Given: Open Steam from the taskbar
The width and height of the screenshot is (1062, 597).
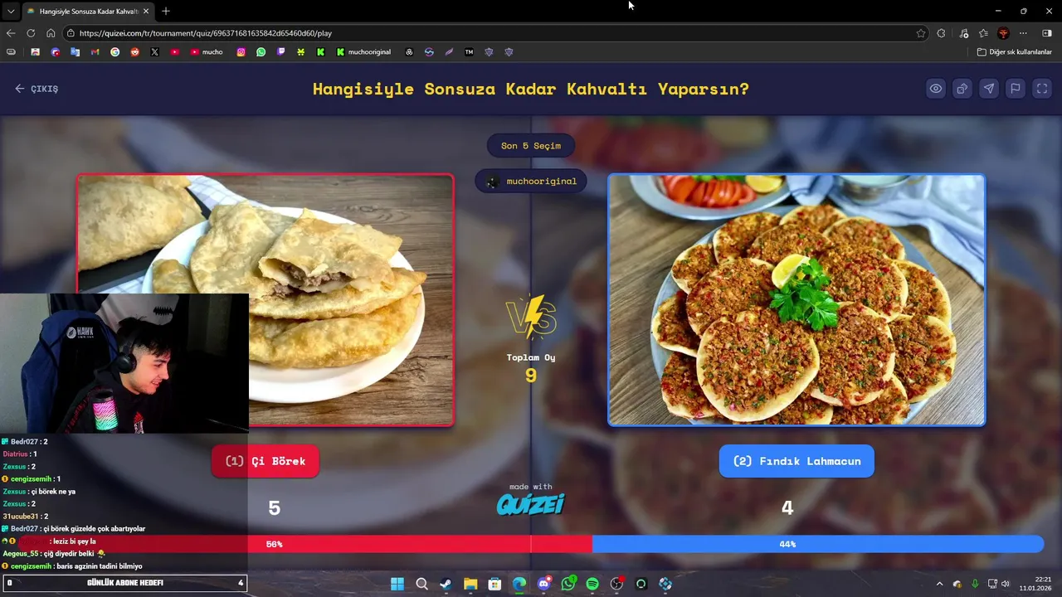Looking at the screenshot, I should tap(446, 584).
